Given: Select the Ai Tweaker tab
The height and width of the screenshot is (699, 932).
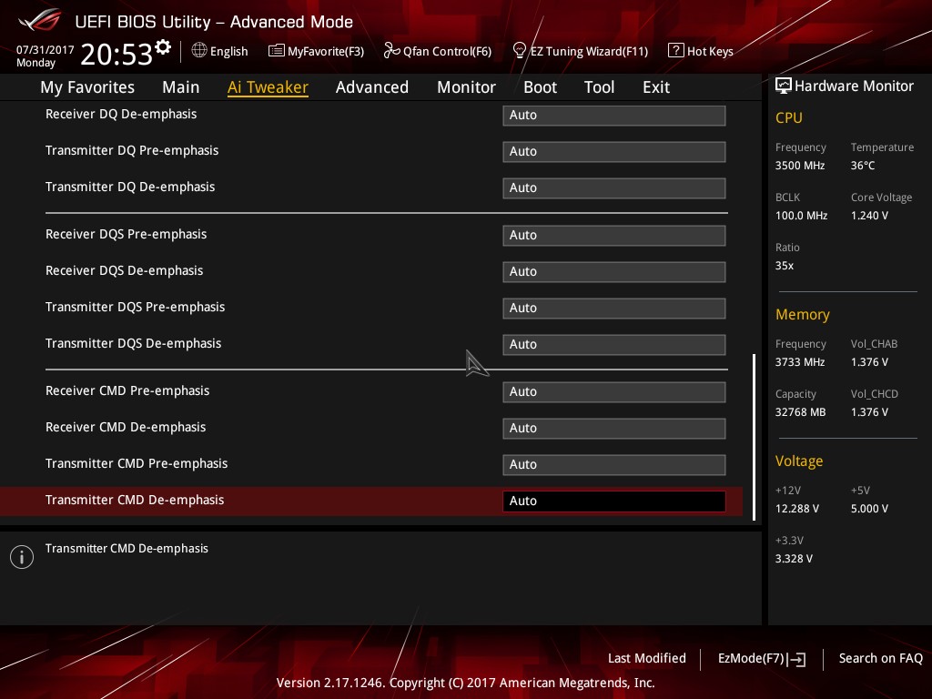Looking at the screenshot, I should [268, 87].
